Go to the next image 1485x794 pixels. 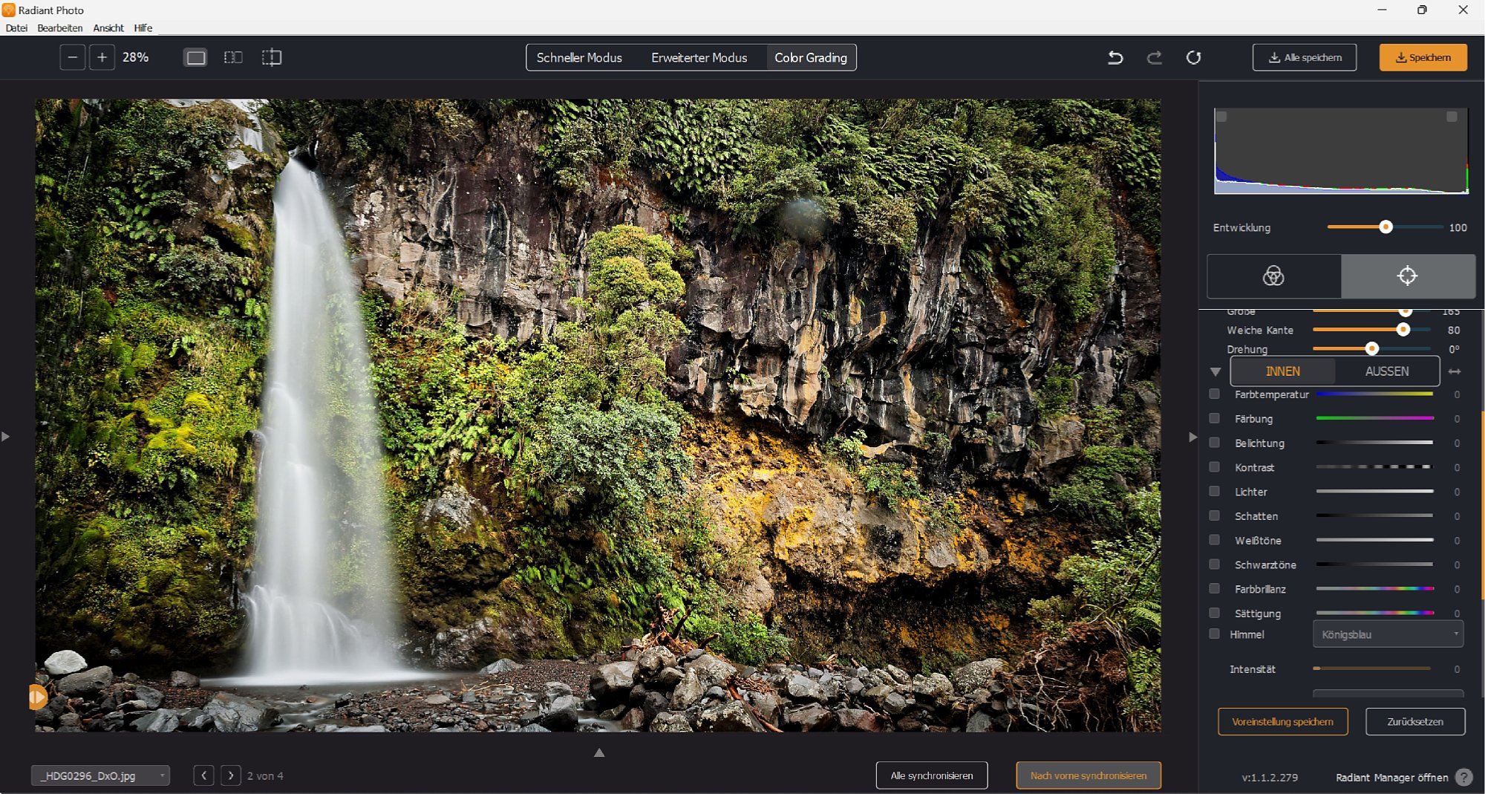pyautogui.click(x=231, y=775)
